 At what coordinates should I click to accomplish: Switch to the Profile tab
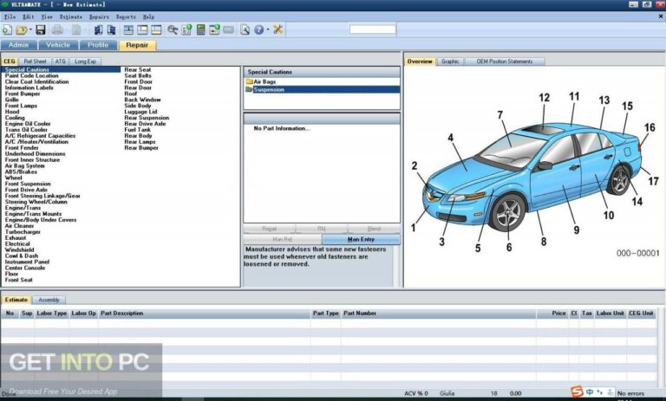click(x=98, y=45)
